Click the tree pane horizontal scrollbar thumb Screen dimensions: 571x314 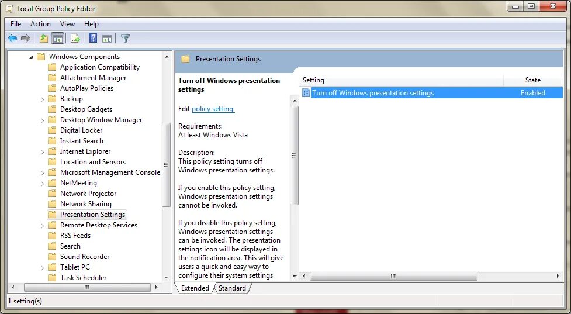pyautogui.click(x=87, y=288)
